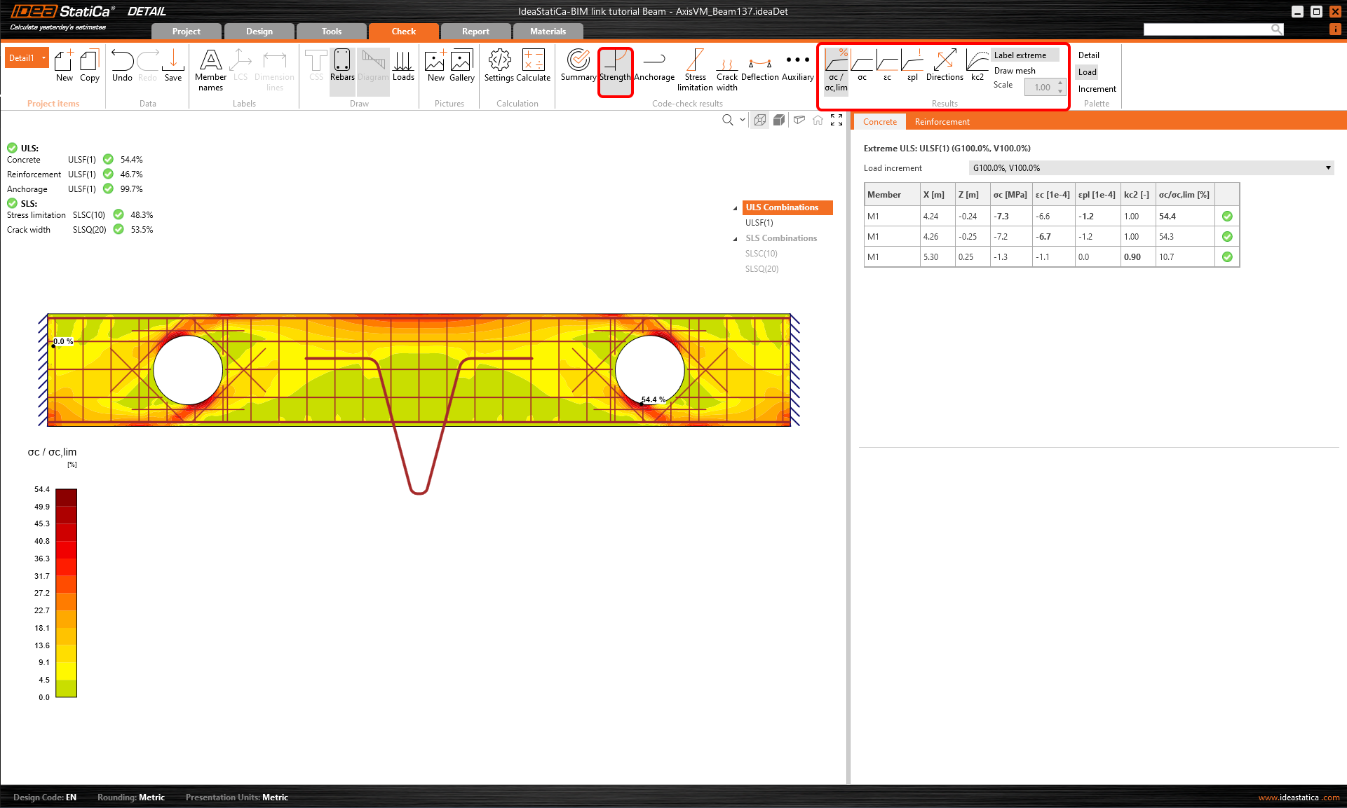
Task: Open calculation Settings gear
Action: (x=499, y=66)
